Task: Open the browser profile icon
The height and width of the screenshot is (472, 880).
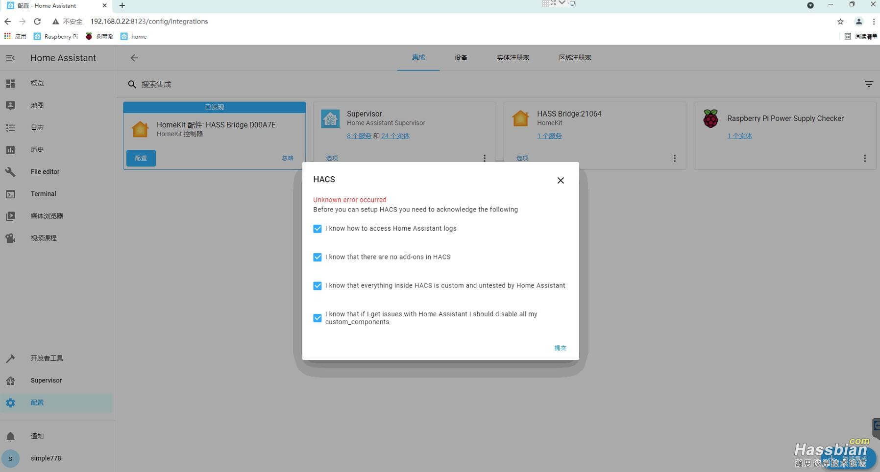Action: (x=858, y=22)
